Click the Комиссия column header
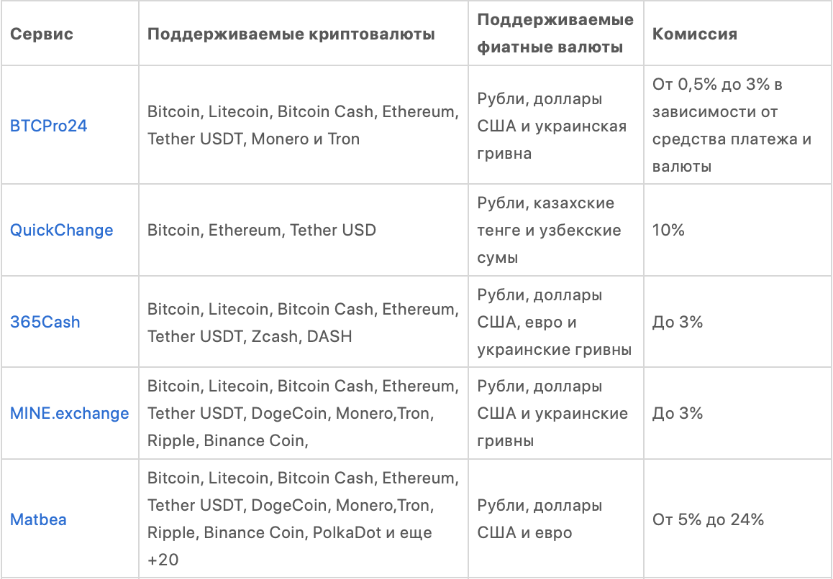This screenshot has width=833, height=579. tap(694, 34)
